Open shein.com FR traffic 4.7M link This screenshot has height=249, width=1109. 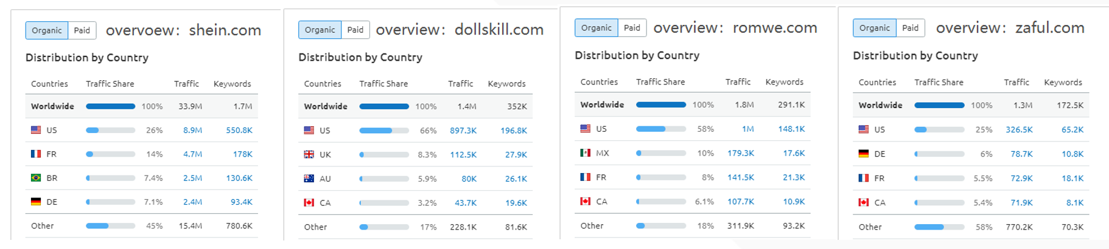pos(192,154)
